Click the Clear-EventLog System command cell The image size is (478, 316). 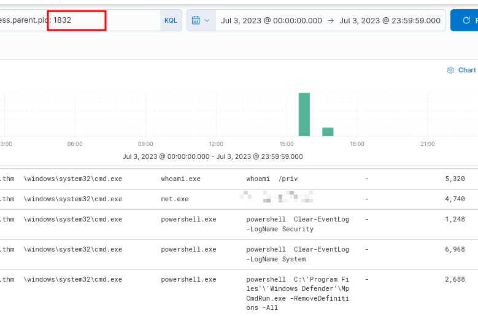[x=298, y=254]
